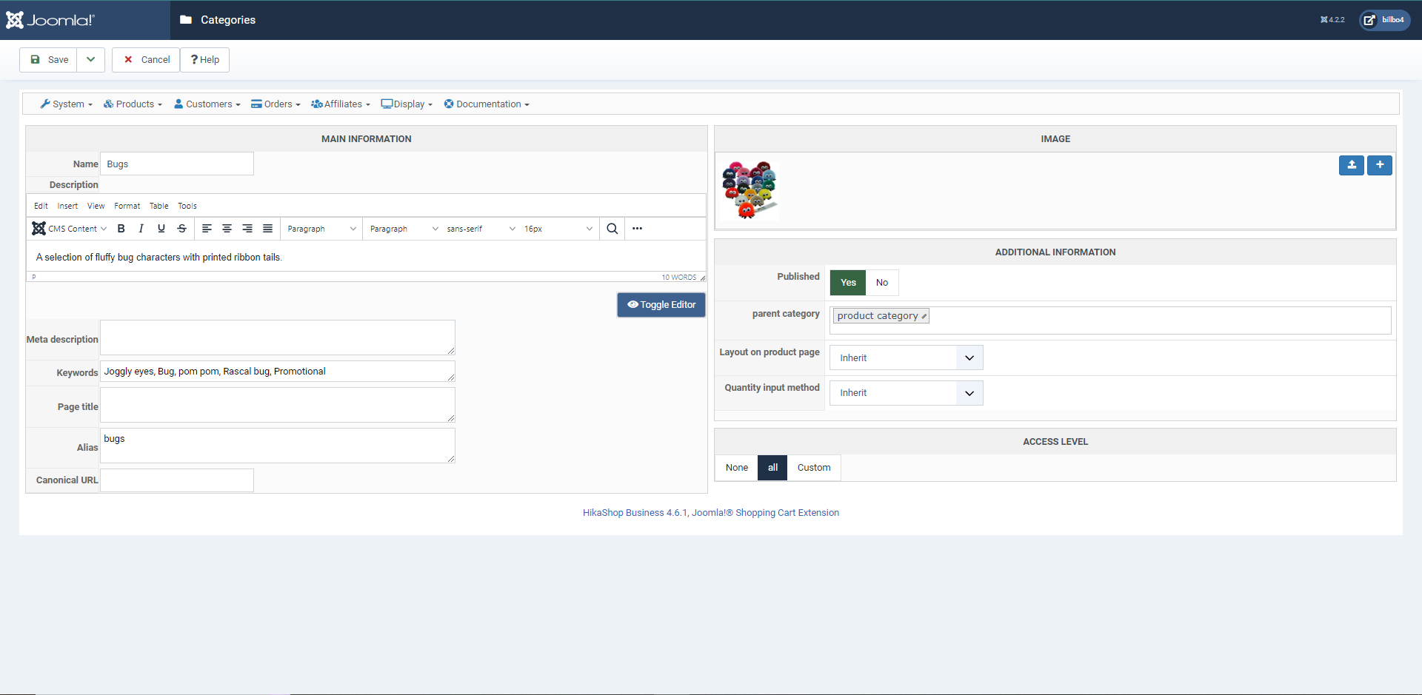Open the styles Paragraph dropdown
Image resolution: width=1422 pixels, height=695 pixels.
click(404, 229)
